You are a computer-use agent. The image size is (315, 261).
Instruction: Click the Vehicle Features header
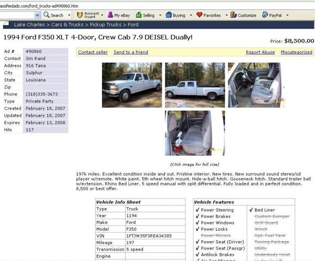214,202
